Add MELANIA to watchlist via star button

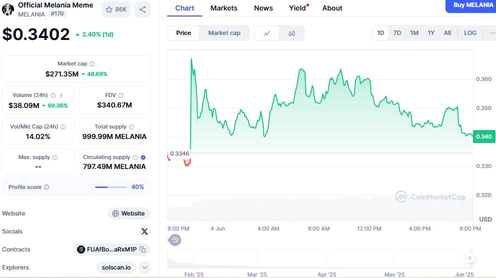coord(116,9)
